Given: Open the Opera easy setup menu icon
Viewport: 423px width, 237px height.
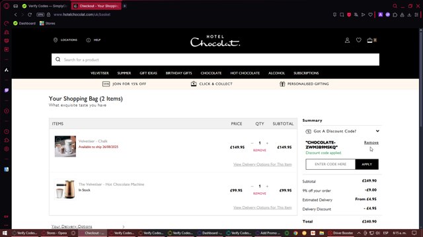Looking at the screenshot, I should [416, 14].
